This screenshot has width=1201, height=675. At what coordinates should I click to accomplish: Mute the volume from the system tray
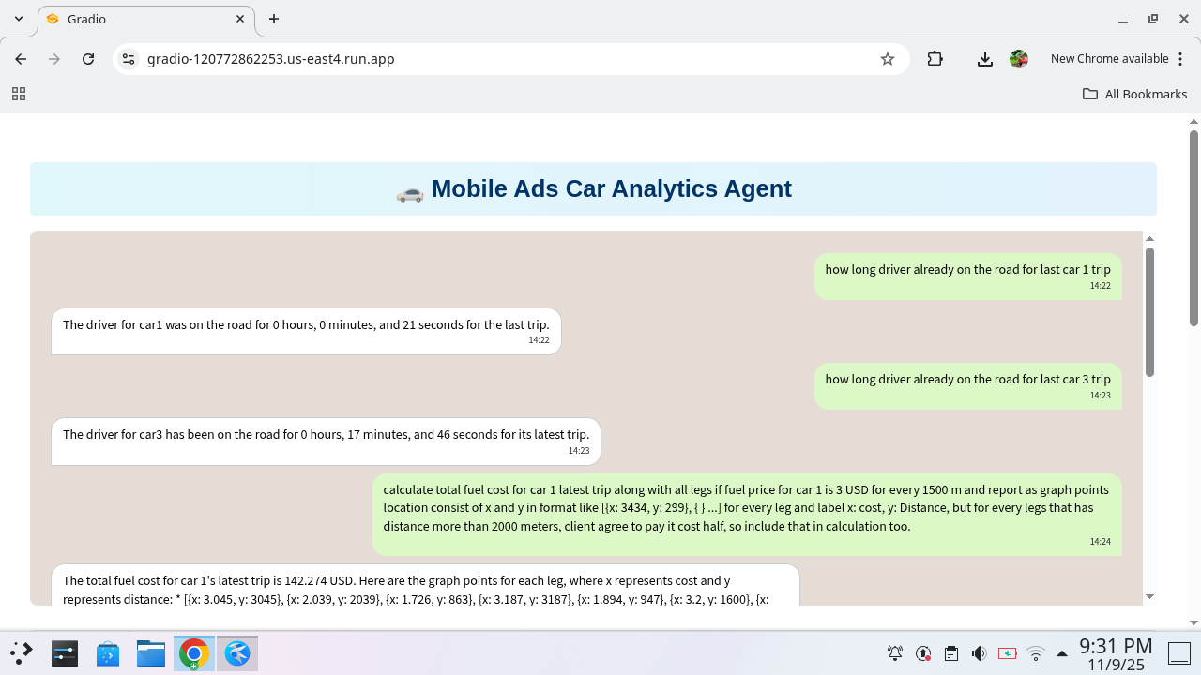979,652
